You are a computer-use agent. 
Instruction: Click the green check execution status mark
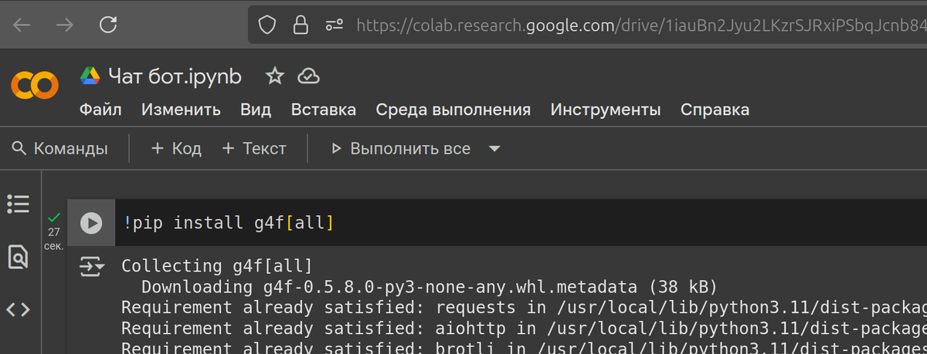54,217
